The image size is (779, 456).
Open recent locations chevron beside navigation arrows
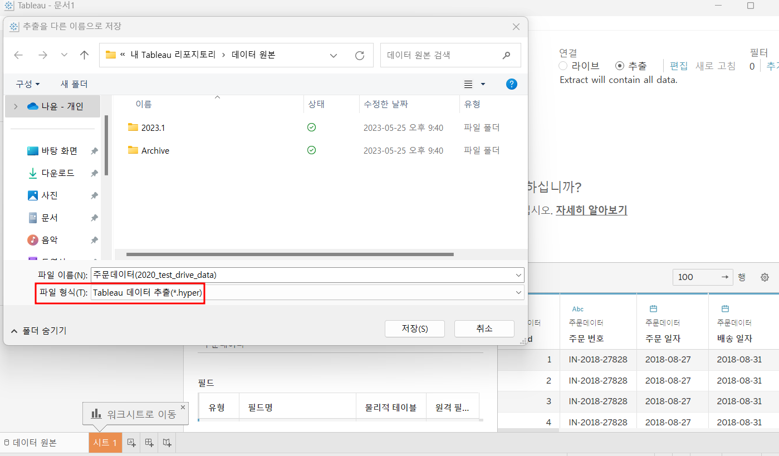[x=64, y=55]
